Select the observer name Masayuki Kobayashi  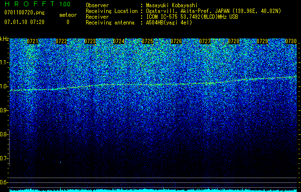172,5
